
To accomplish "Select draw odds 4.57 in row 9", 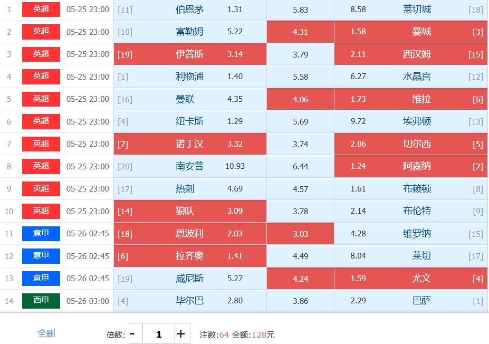I will point(300,189).
